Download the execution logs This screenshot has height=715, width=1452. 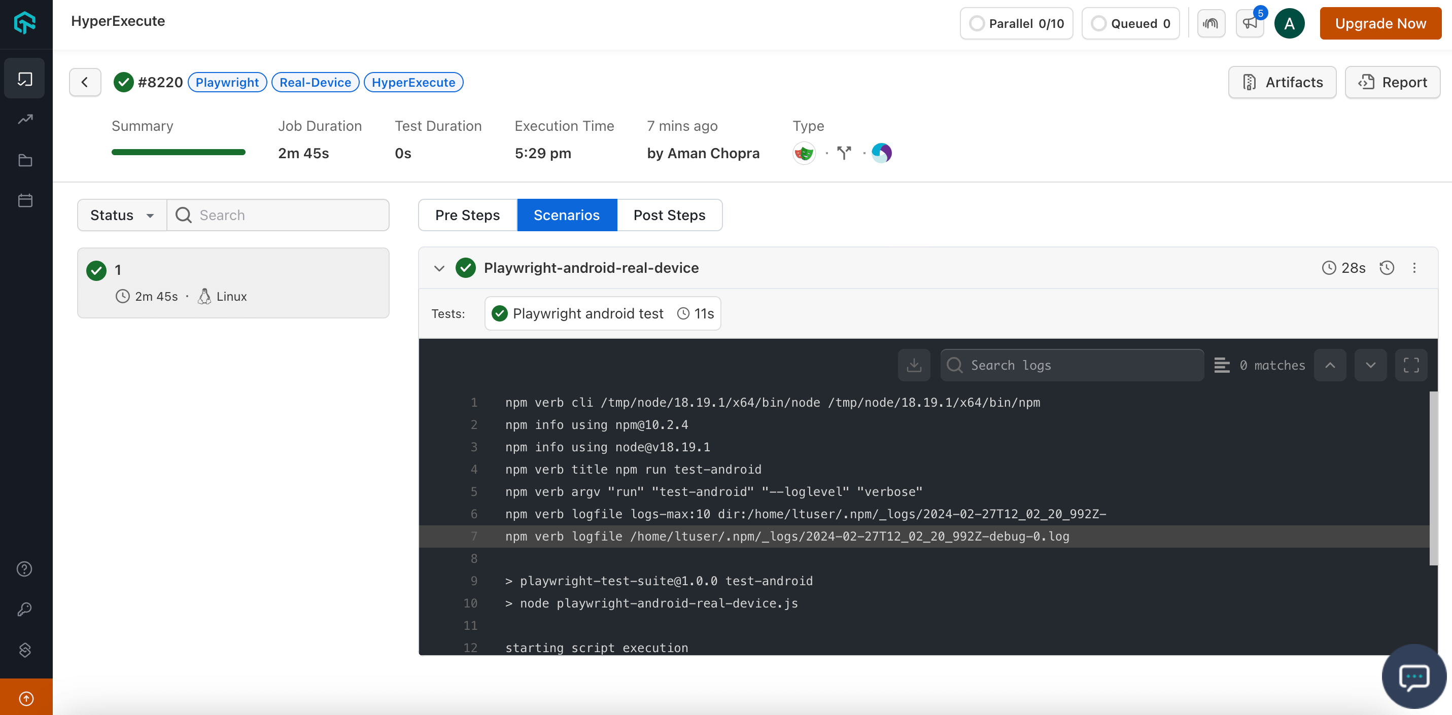pos(914,365)
